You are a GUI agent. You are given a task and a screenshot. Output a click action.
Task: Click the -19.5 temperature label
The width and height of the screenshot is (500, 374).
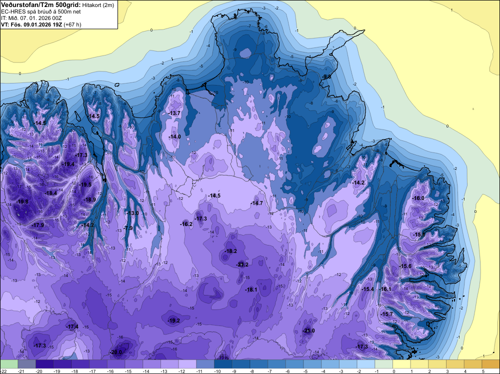click(x=85, y=184)
